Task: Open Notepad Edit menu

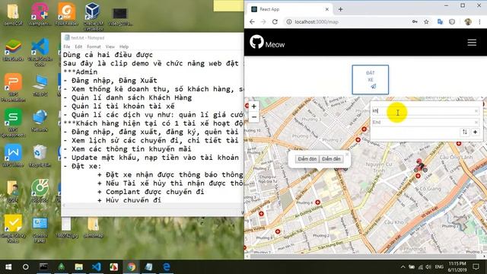Action: [x=78, y=46]
